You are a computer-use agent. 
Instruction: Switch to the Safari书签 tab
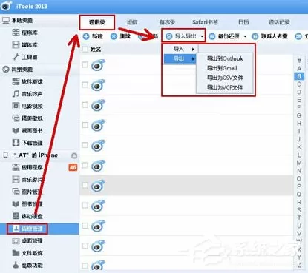205,22
